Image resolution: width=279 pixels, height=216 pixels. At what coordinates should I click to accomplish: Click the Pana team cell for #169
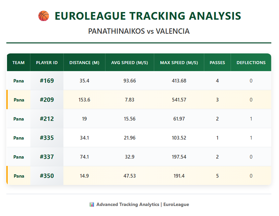[x=18, y=81]
